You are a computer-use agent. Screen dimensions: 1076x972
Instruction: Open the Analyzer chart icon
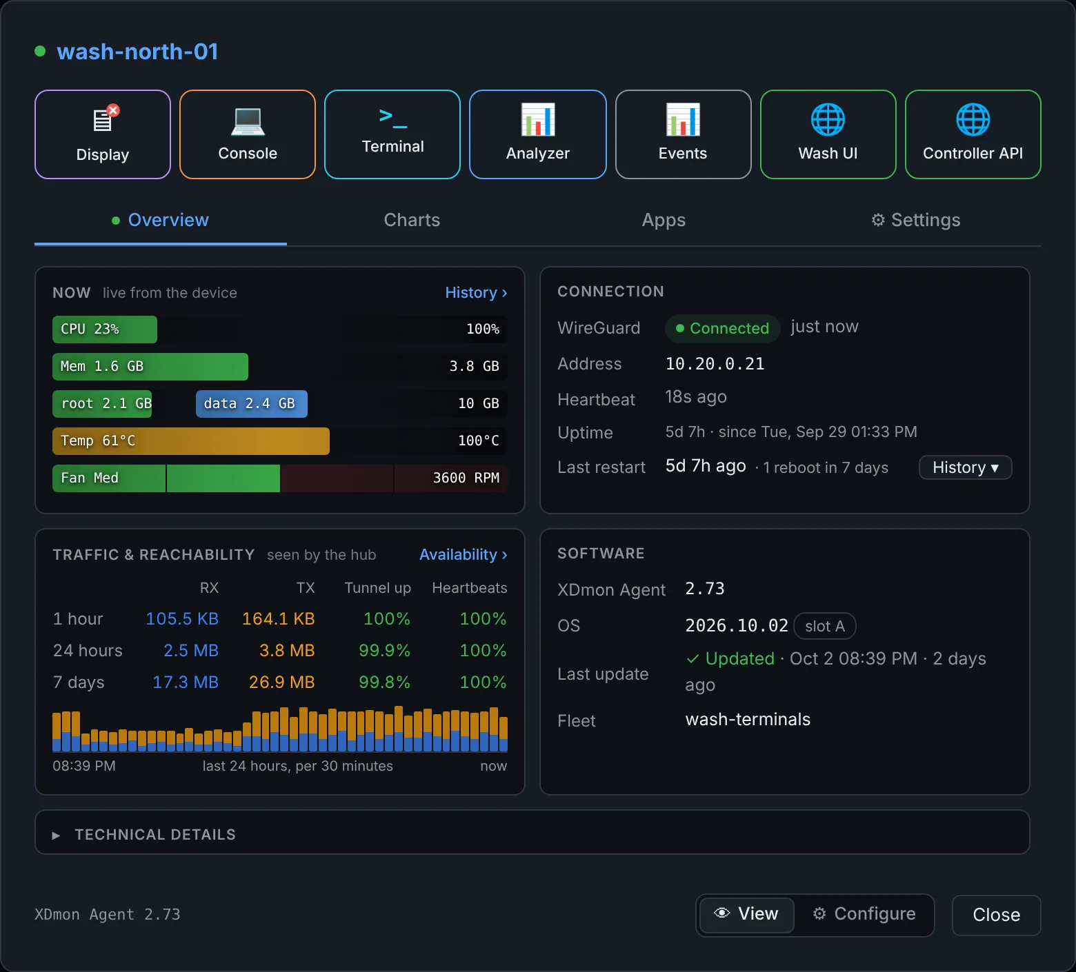(538, 119)
